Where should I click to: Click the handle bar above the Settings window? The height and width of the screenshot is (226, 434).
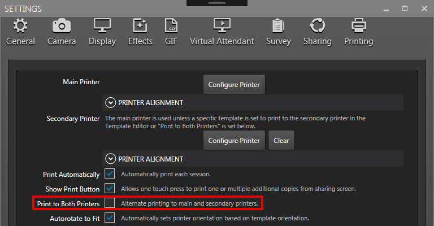point(217,3)
